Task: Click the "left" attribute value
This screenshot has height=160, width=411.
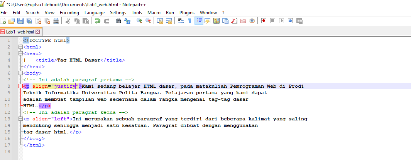Action: (60, 119)
